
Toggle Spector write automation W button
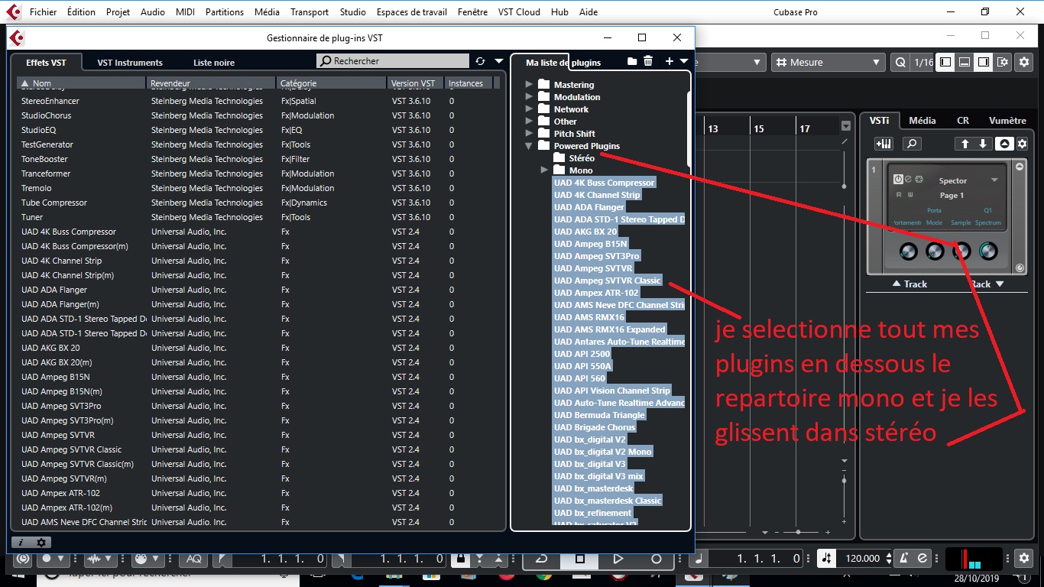pyautogui.click(x=910, y=195)
